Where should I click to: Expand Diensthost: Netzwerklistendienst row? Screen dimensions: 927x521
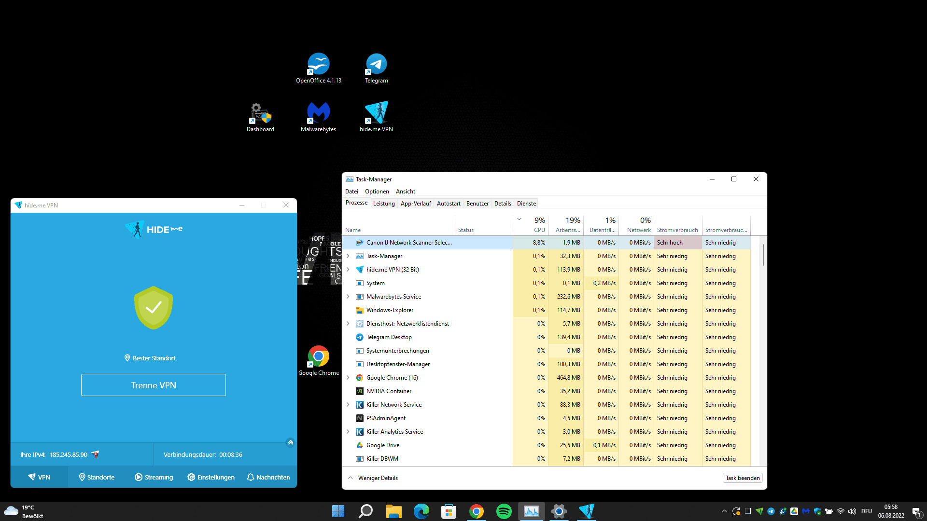coord(348,324)
